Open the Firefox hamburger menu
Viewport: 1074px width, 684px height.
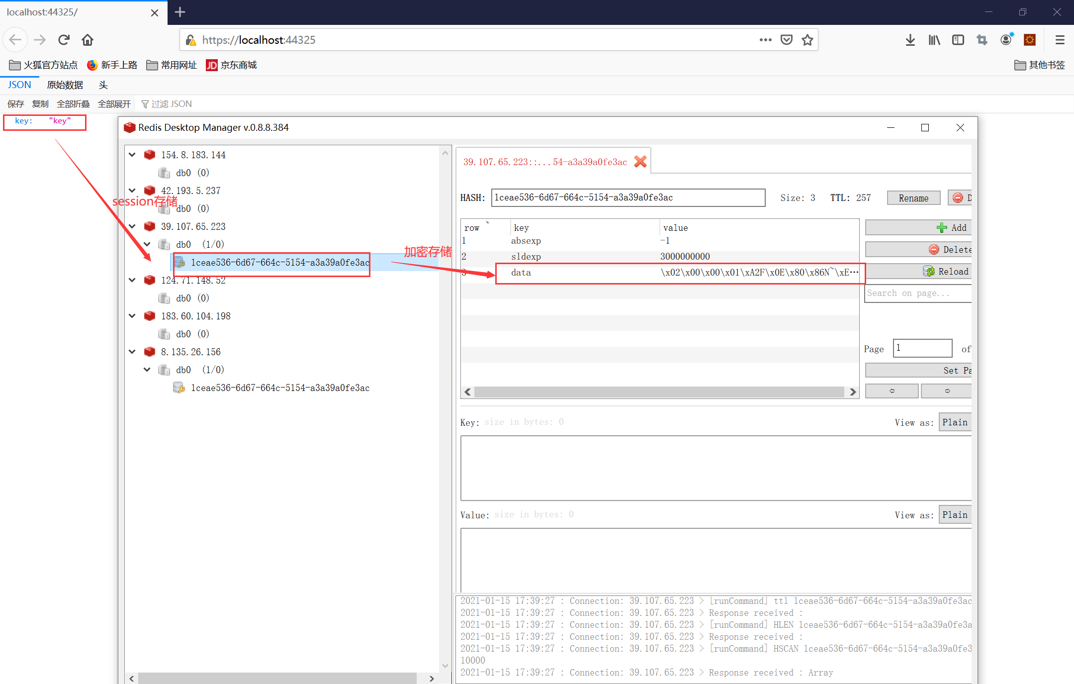1060,40
